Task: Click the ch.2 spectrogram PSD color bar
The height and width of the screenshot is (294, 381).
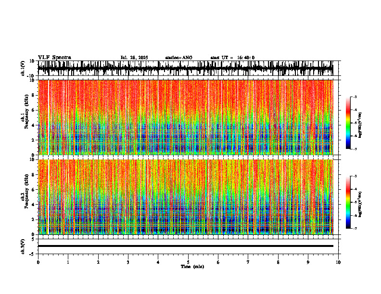Action: click(348, 202)
